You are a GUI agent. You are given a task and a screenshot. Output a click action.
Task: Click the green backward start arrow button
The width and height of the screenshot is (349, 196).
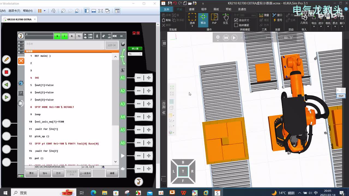click(6, 85)
